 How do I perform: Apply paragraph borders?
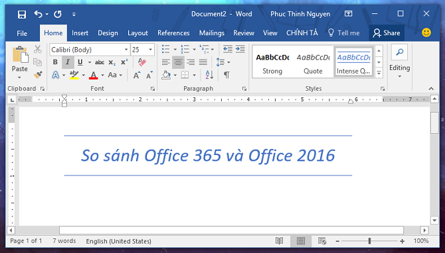pyautogui.click(x=185, y=75)
